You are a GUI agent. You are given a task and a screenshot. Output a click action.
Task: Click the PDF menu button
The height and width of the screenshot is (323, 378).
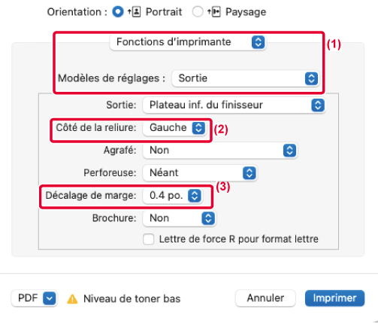[x=35, y=298]
